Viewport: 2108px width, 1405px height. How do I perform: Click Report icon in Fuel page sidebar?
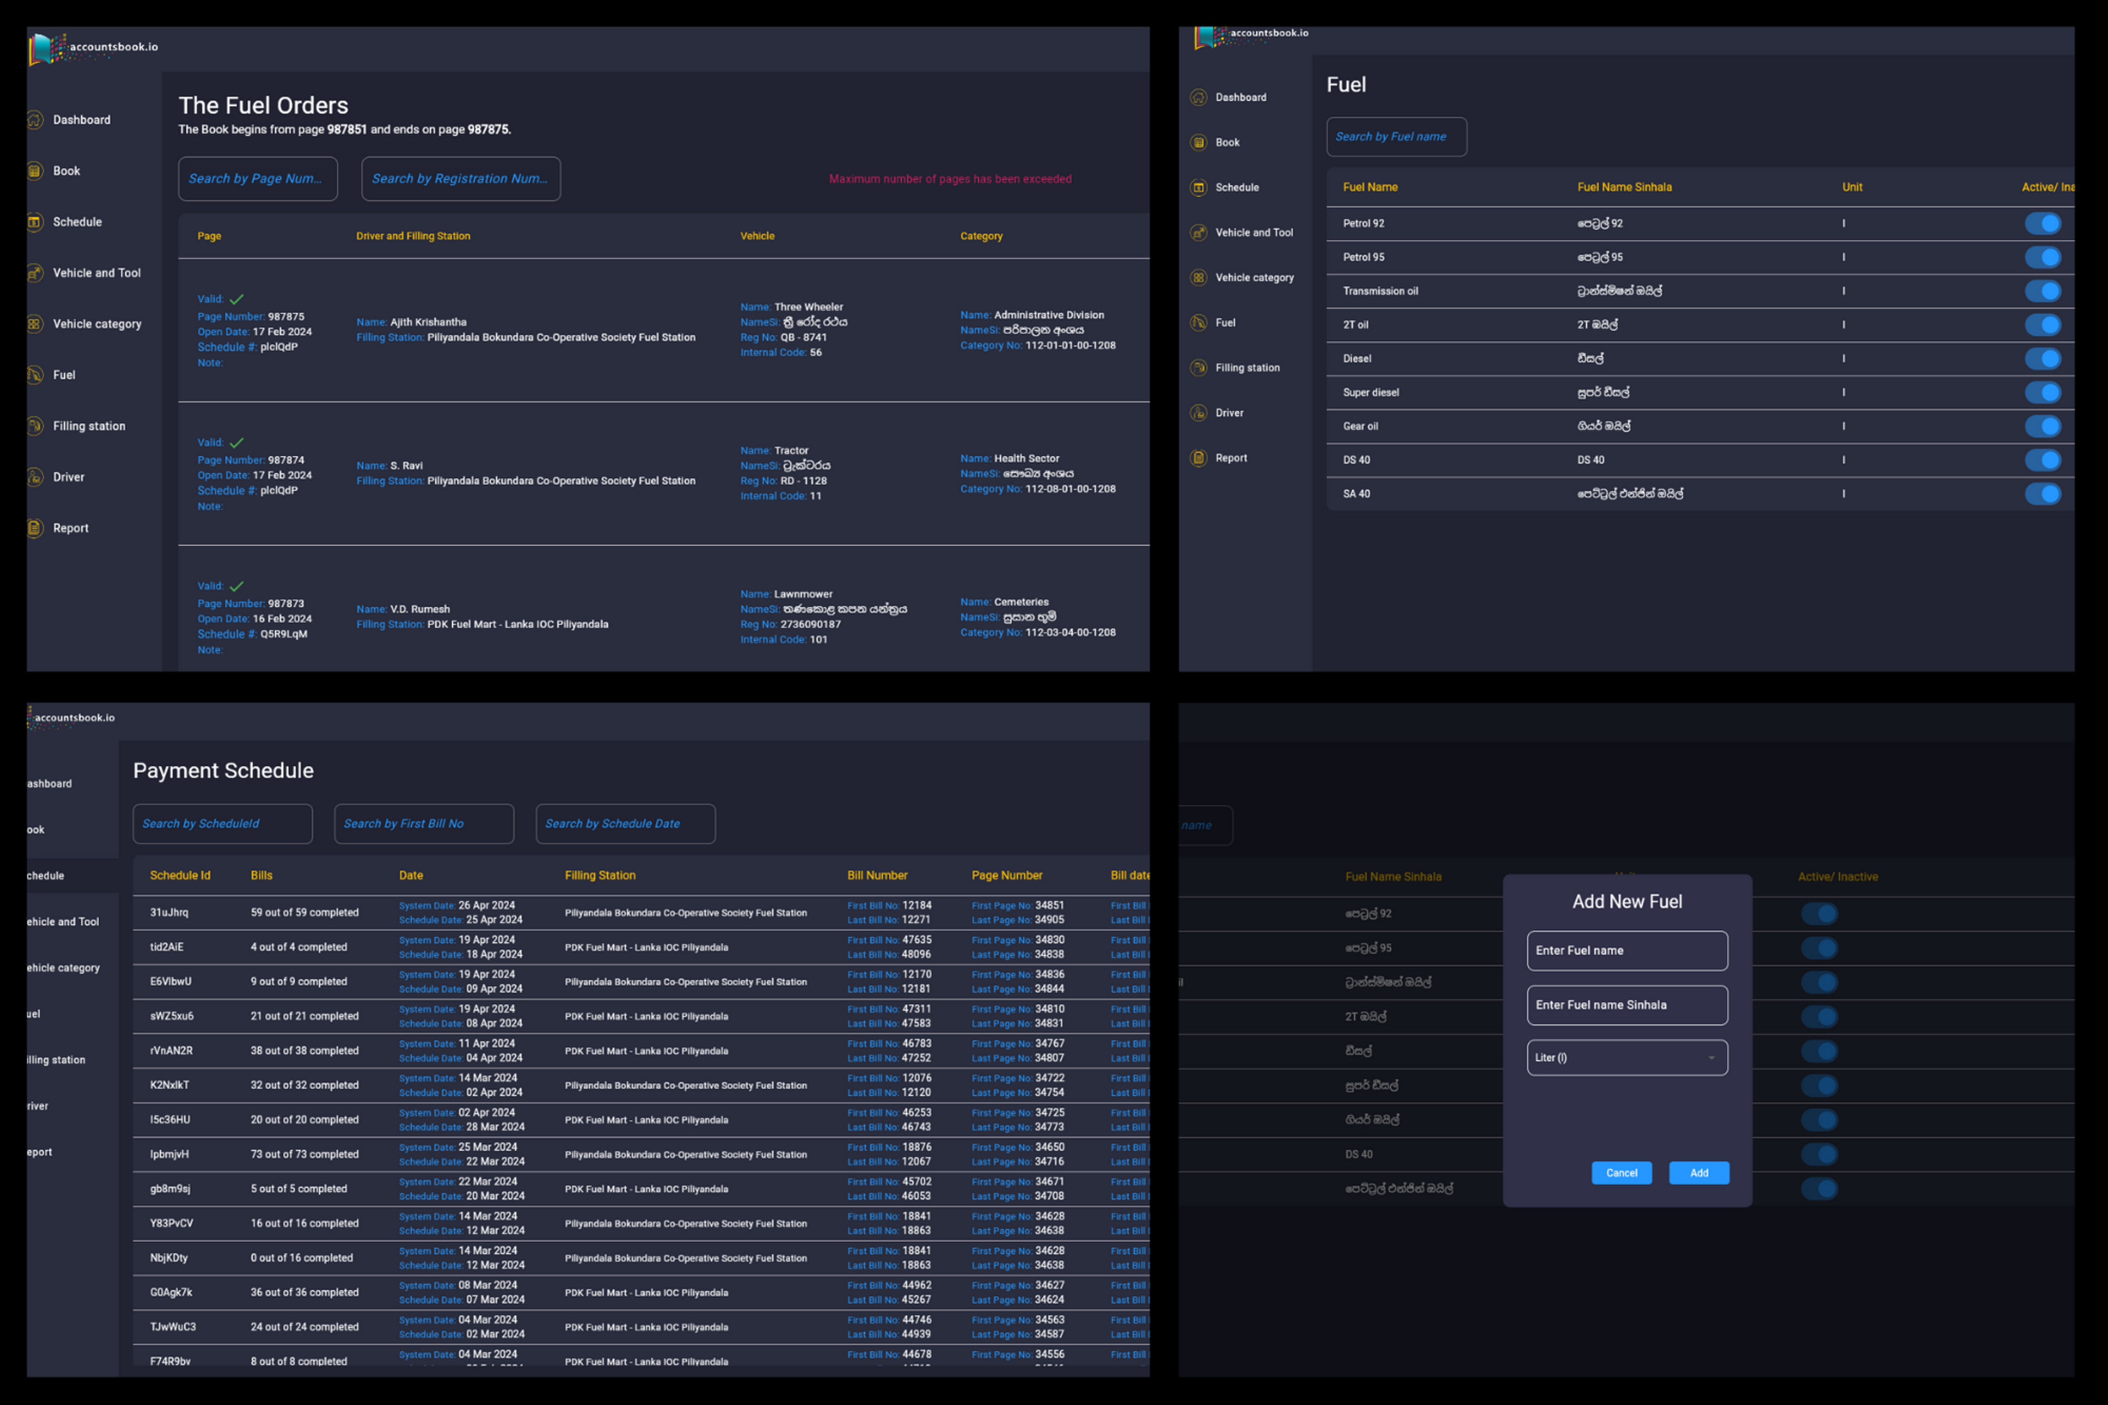[x=1199, y=458]
